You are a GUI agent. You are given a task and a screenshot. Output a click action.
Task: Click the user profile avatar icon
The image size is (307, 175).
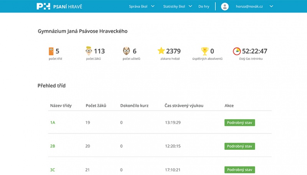pos(225,6)
